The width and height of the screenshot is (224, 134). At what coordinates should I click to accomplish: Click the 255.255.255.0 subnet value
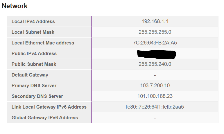pos(155,32)
